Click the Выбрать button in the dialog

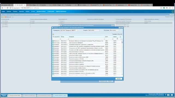click(x=119, y=79)
